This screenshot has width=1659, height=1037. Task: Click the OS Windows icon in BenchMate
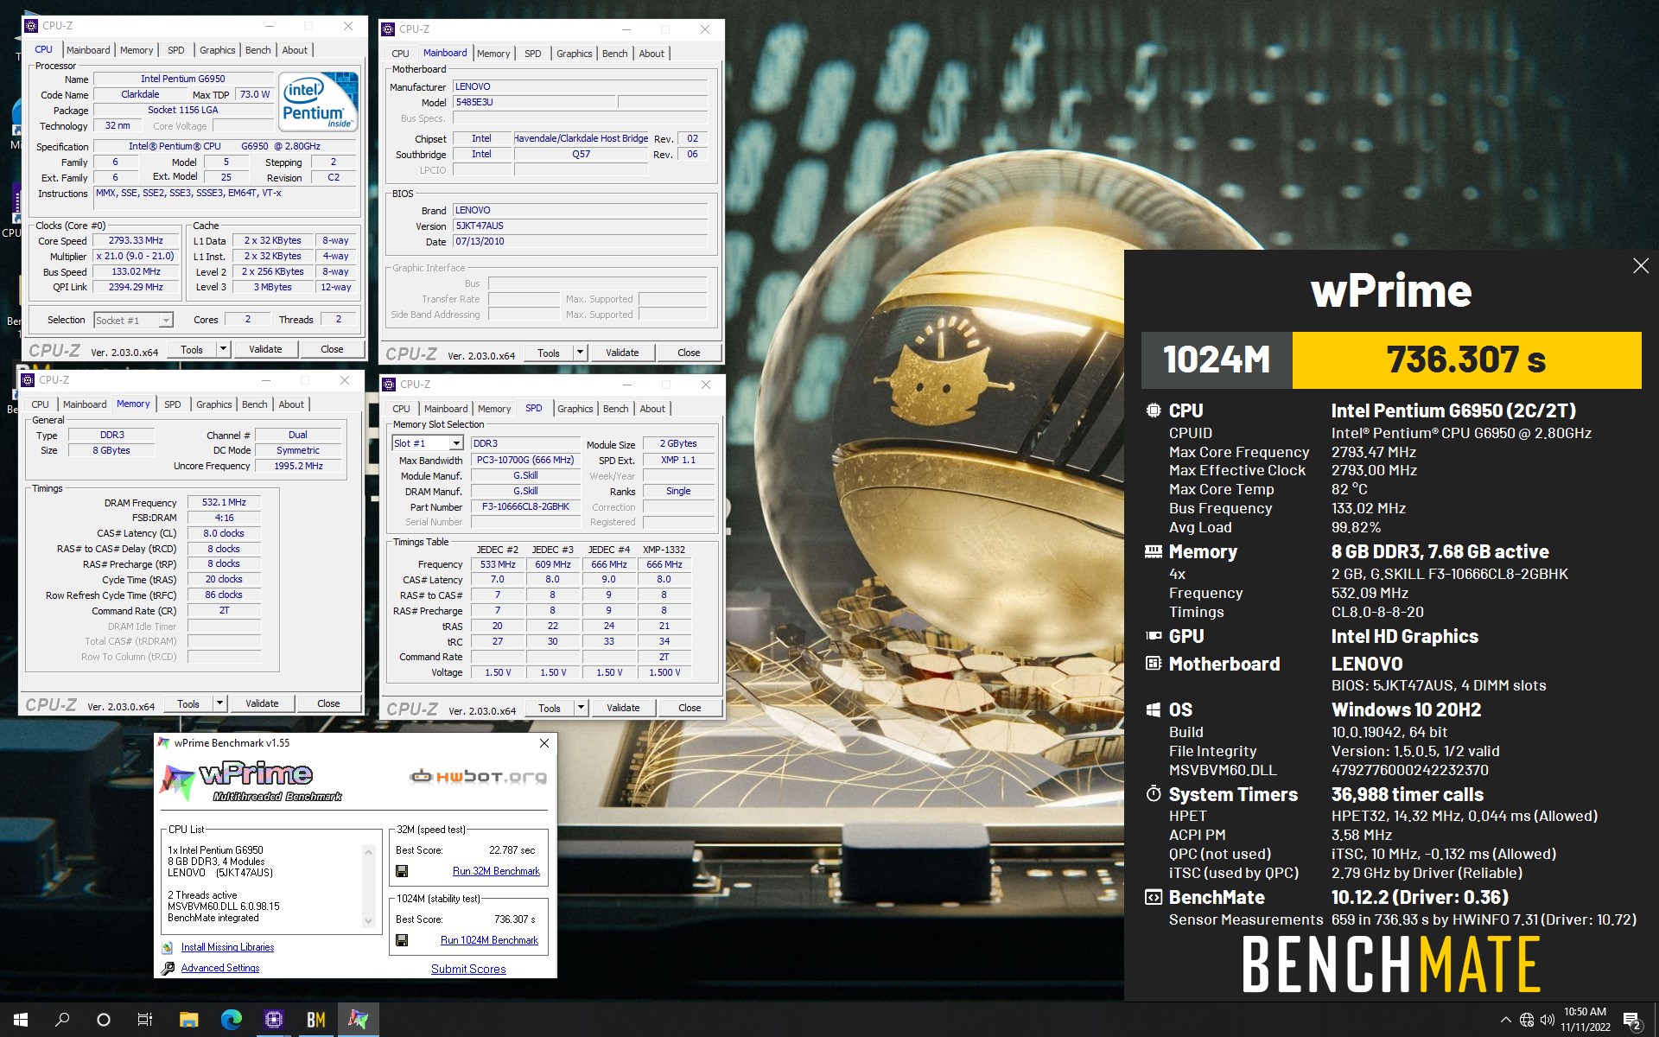click(1154, 709)
